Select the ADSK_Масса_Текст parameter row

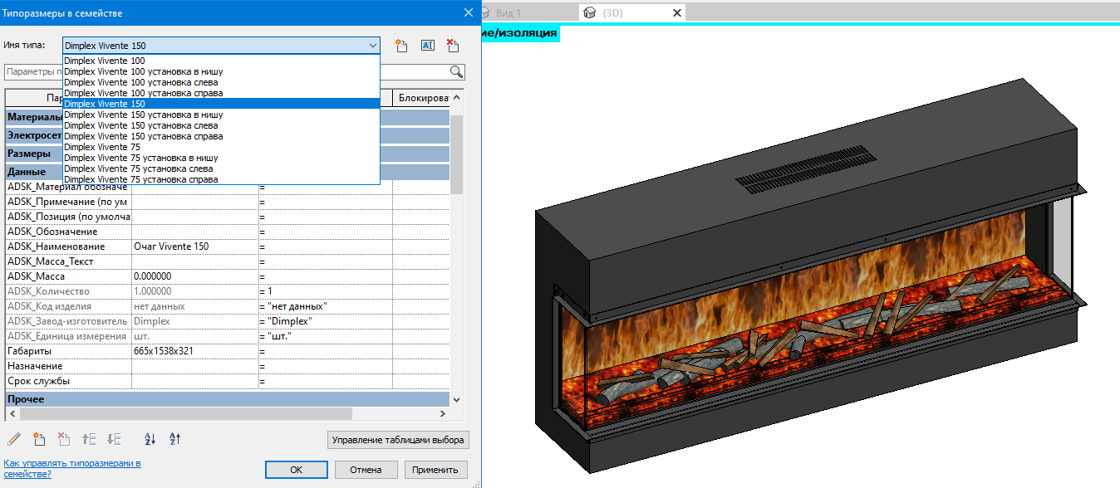228,261
